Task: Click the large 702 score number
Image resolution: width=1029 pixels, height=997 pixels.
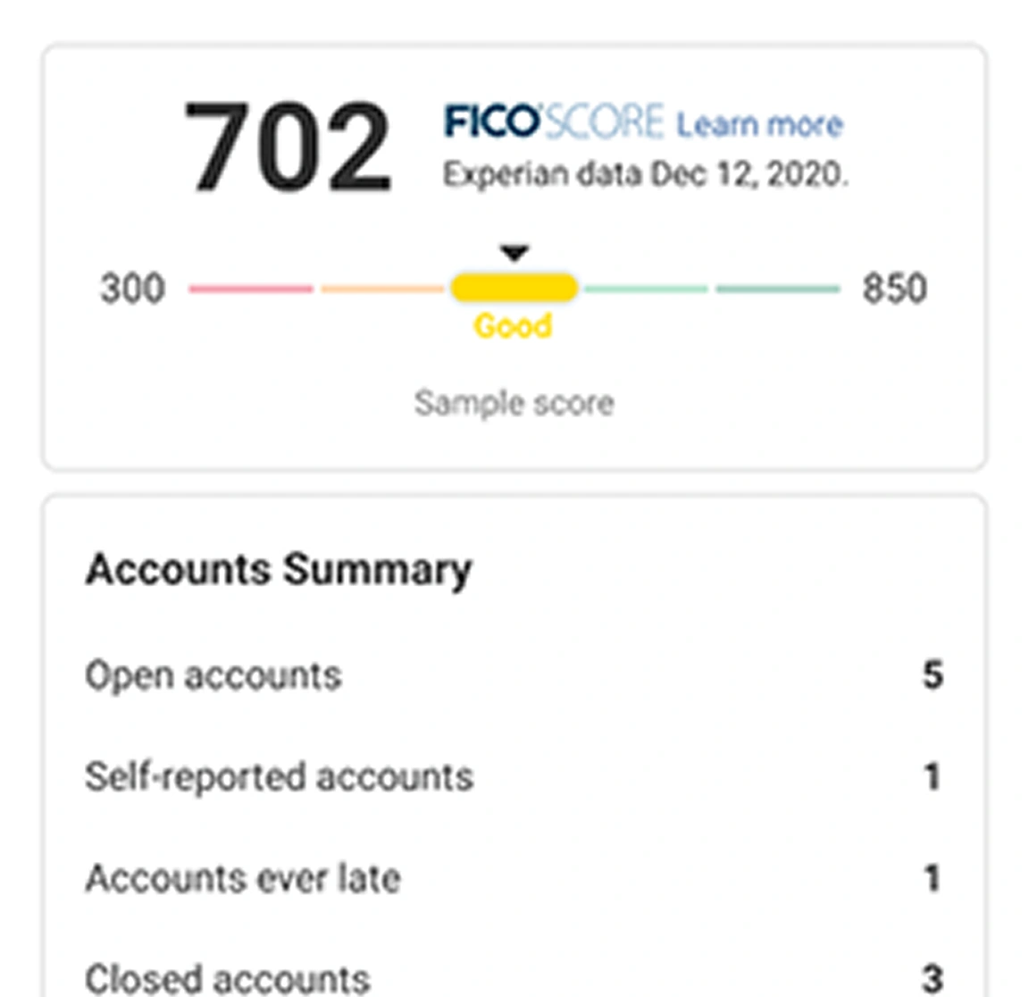Action: [288, 148]
